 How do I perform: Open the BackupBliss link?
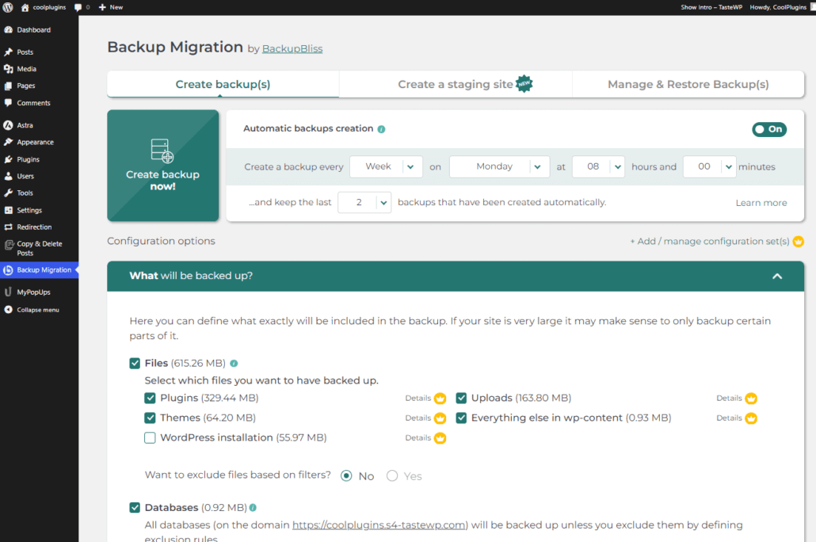[292, 48]
